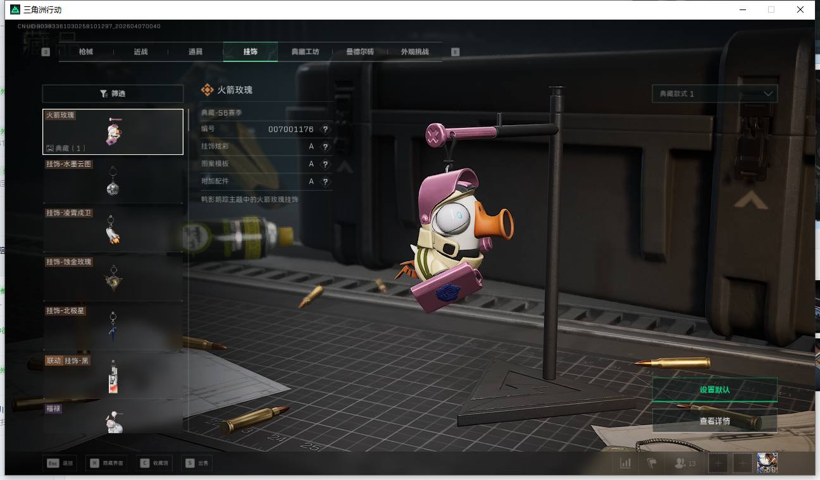Image resolution: width=820 pixels, height=480 pixels.
Task: Select the 挂饰-北极星 charm
Action: (113, 327)
